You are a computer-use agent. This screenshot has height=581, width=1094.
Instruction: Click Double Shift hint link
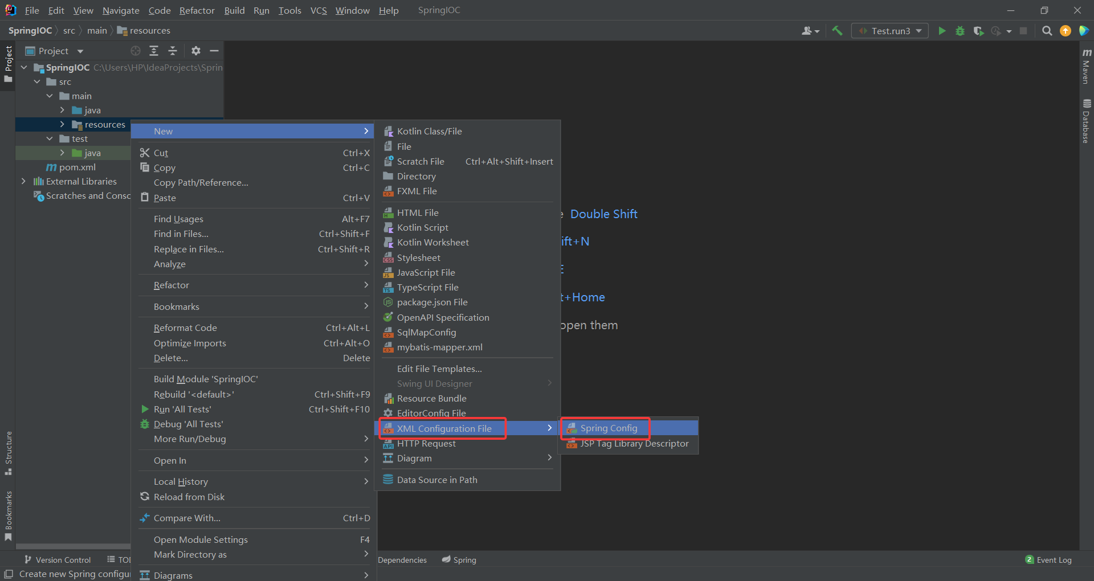(603, 214)
